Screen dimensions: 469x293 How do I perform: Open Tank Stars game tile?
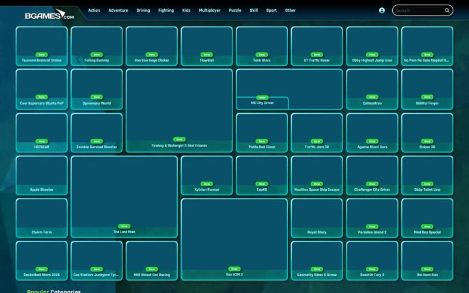[x=262, y=46]
